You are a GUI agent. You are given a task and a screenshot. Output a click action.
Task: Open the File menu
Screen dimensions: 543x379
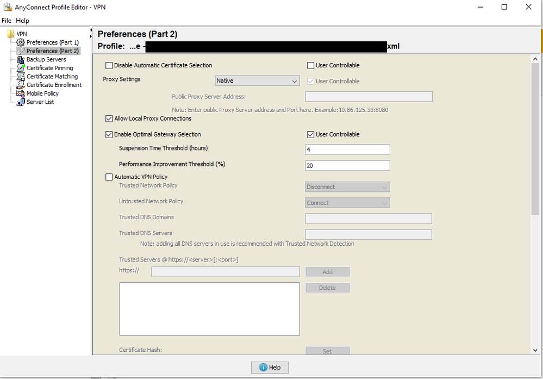(6, 21)
